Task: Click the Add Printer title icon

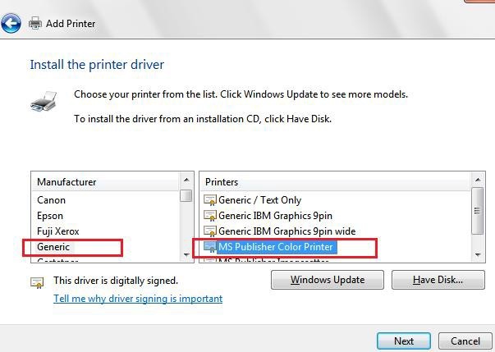Action: pos(35,24)
